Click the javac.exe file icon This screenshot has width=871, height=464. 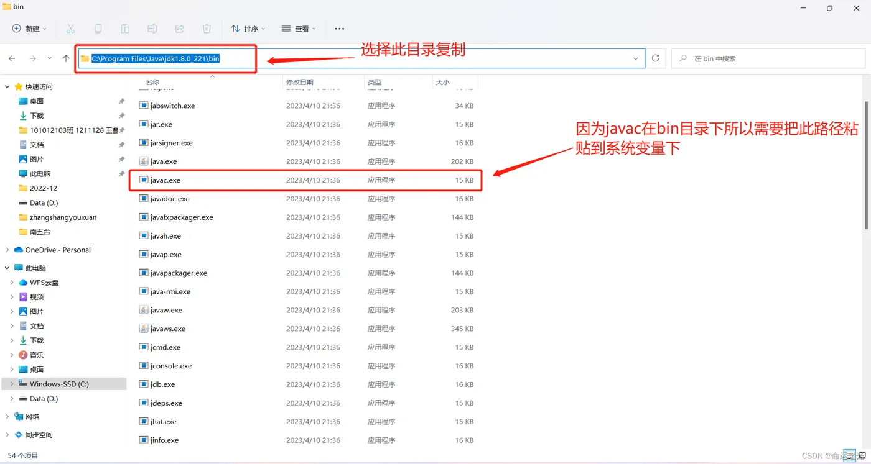pos(144,180)
